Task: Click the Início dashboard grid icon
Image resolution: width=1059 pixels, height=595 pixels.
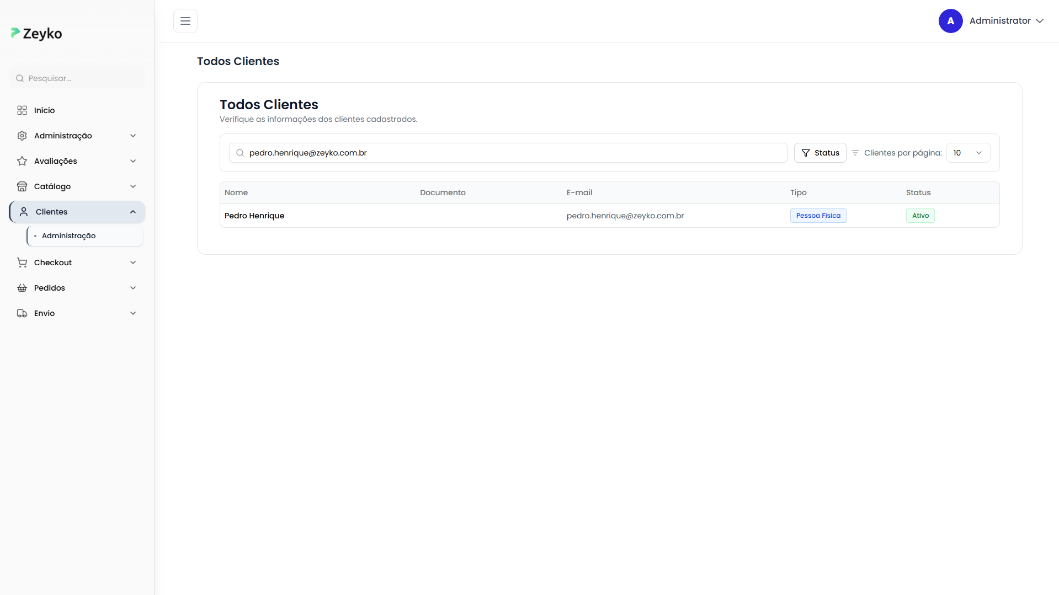Action: [22, 110]
